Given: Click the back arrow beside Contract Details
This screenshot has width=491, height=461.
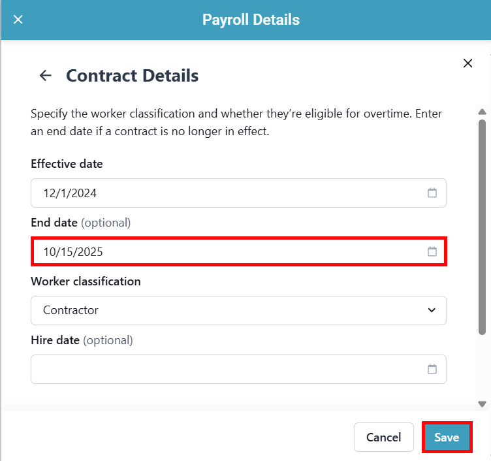Looking at the screenshot, I should (x=45, y=76).
